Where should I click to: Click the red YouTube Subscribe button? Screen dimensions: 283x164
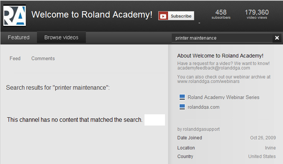(x=176, y=16)
